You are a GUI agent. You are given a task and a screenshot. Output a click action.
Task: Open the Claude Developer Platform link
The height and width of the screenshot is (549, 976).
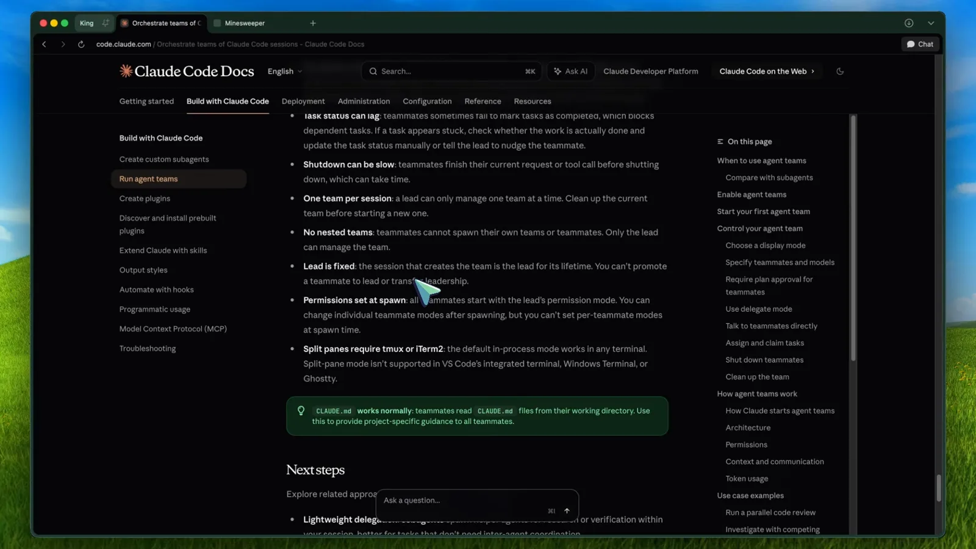pyautogui.click(x=651, y=71)
